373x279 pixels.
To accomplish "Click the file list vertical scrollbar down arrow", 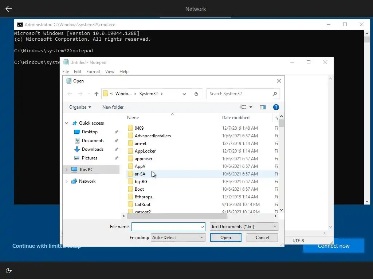I will [x=282, y=210].
